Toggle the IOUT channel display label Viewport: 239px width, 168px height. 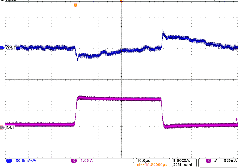click(10, 127)
